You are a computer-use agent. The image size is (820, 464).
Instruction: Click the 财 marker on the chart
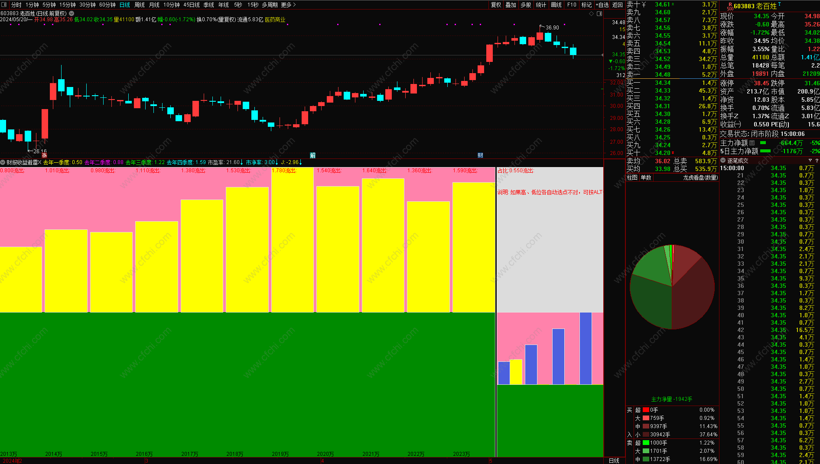point(480,155)
